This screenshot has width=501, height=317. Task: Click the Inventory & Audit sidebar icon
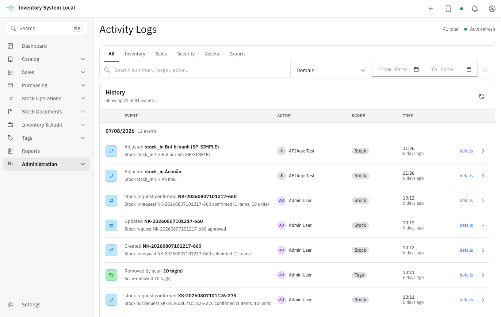click(x=10, y=125)
